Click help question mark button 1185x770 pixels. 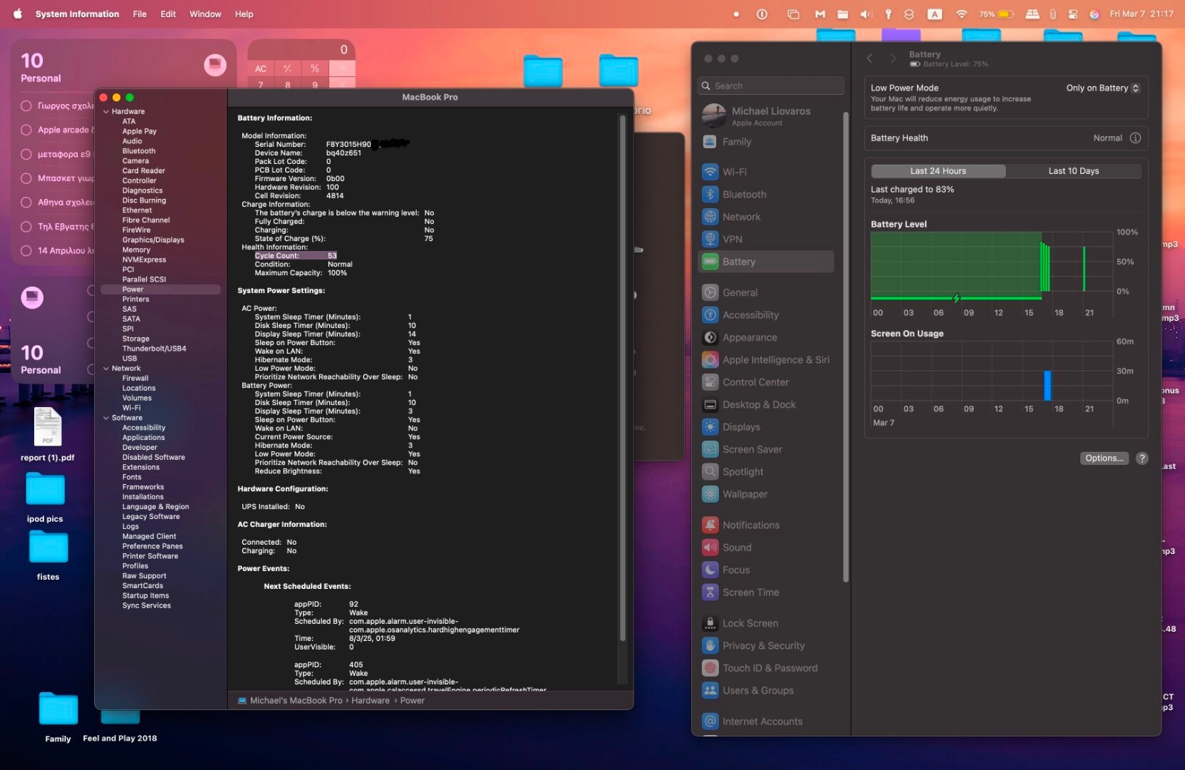tap(1142, 458)
